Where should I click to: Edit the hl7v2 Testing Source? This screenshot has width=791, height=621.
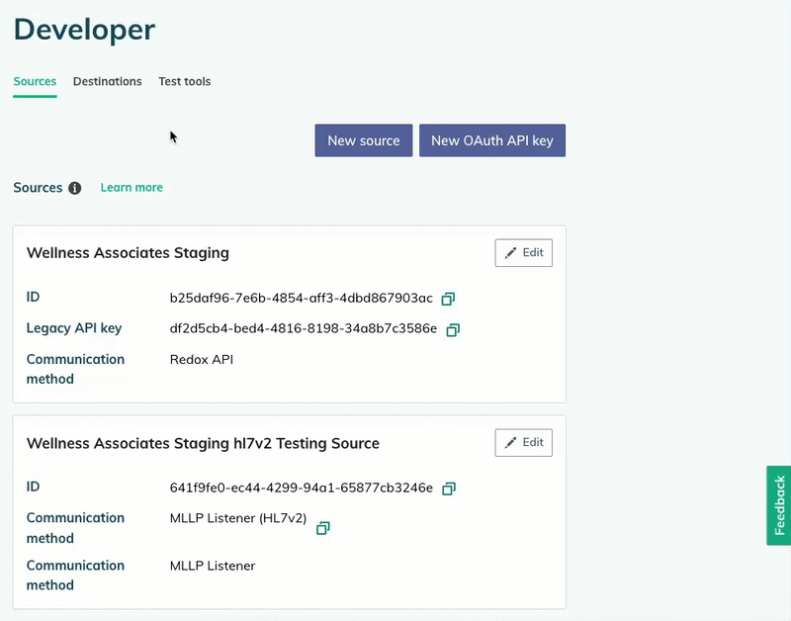[x=524, y=442]
